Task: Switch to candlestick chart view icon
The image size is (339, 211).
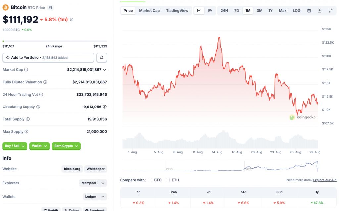Action: (x=210, y=10)
